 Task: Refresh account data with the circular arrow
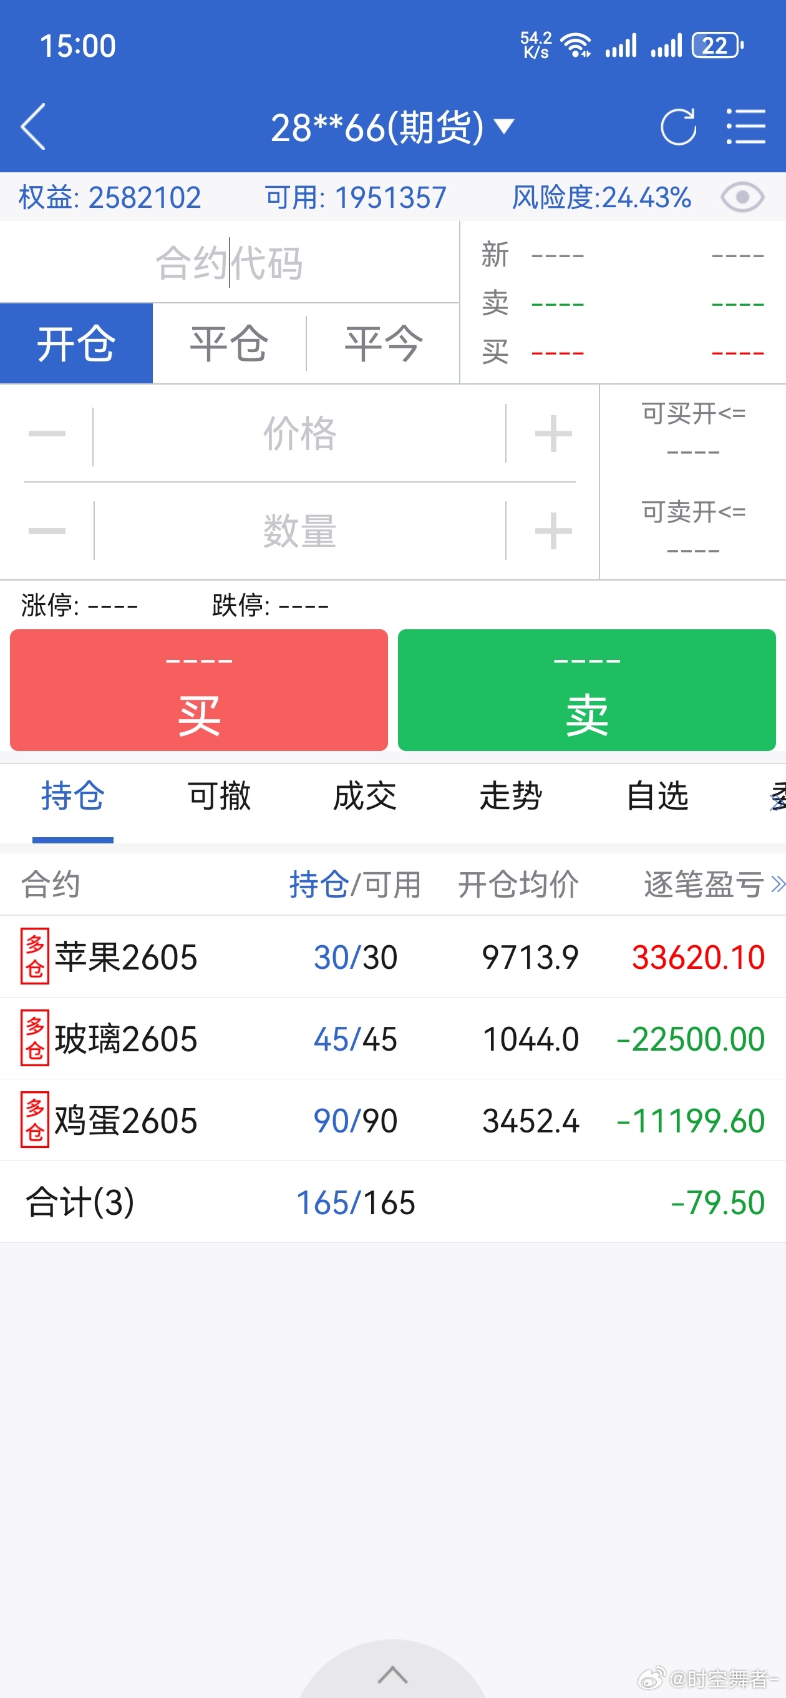[678, 126]
